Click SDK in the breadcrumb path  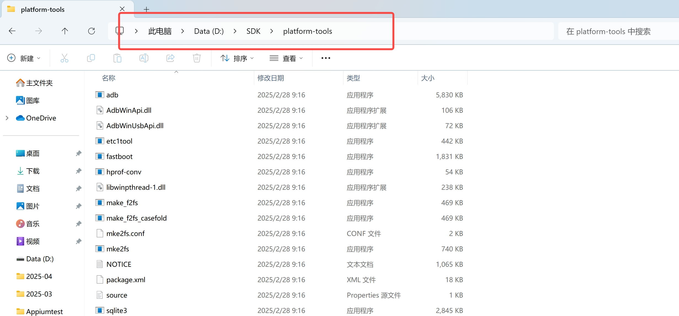pos(253,31)
